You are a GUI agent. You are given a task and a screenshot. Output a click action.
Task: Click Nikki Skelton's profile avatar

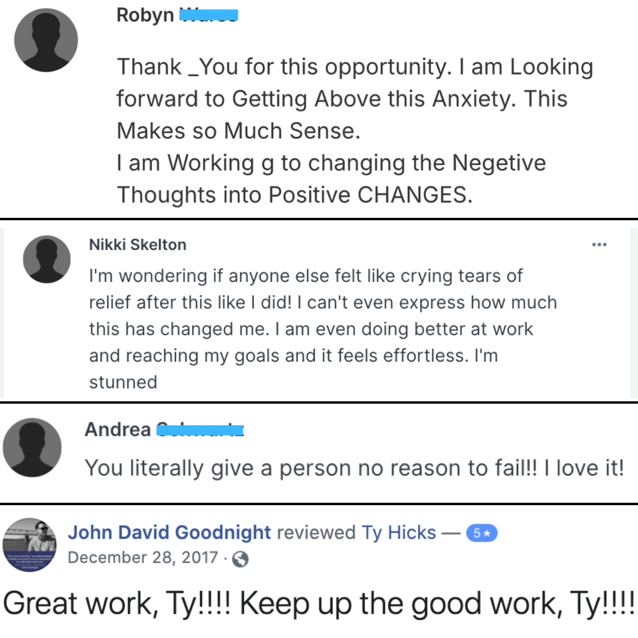point(47,259)
